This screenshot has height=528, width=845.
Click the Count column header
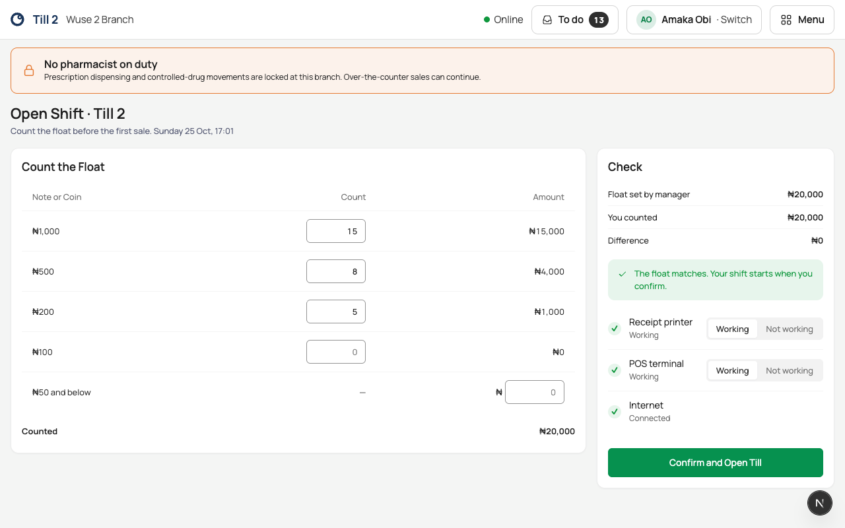pos(353,197)
